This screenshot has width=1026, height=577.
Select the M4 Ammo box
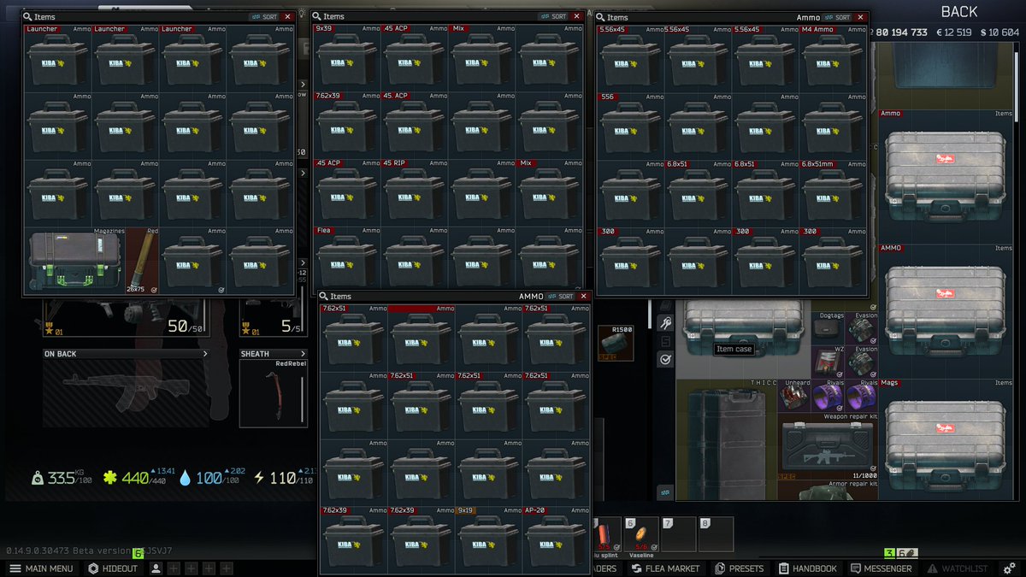point(834,59)
